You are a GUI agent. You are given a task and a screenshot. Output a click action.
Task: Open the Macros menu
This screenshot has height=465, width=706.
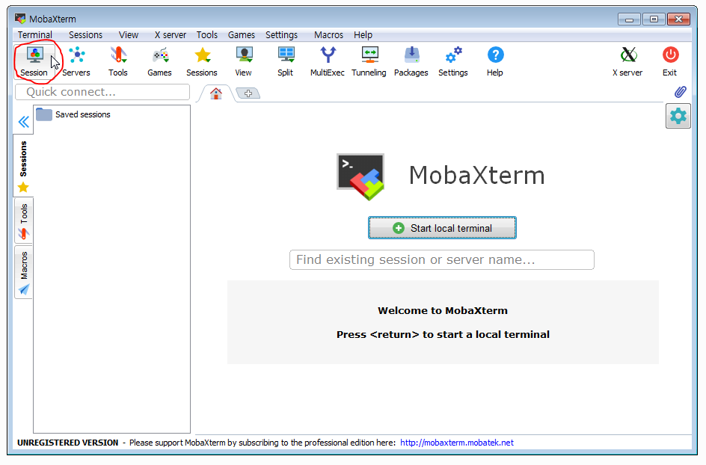[x=328, y=34]
